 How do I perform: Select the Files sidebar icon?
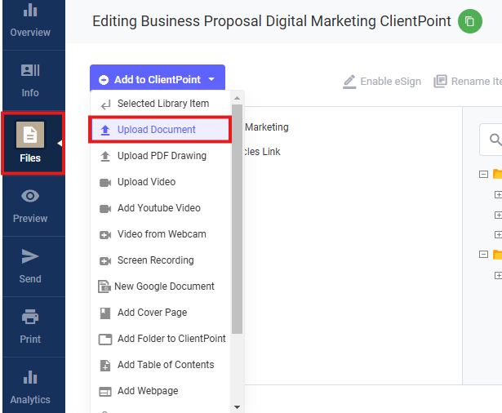30,135
